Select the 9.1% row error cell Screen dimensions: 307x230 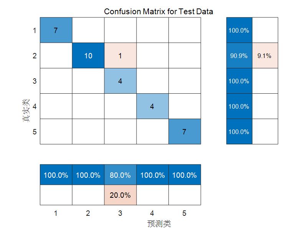[264, 56]
